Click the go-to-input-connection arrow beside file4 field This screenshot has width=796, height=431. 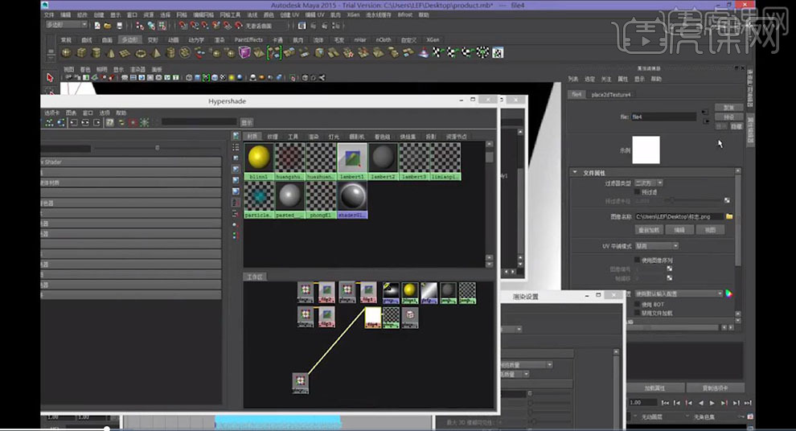(705, 113)
